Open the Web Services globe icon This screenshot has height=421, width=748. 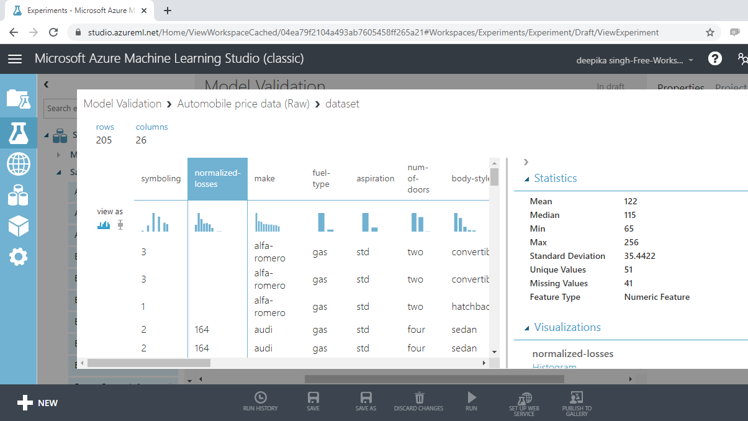18,165
